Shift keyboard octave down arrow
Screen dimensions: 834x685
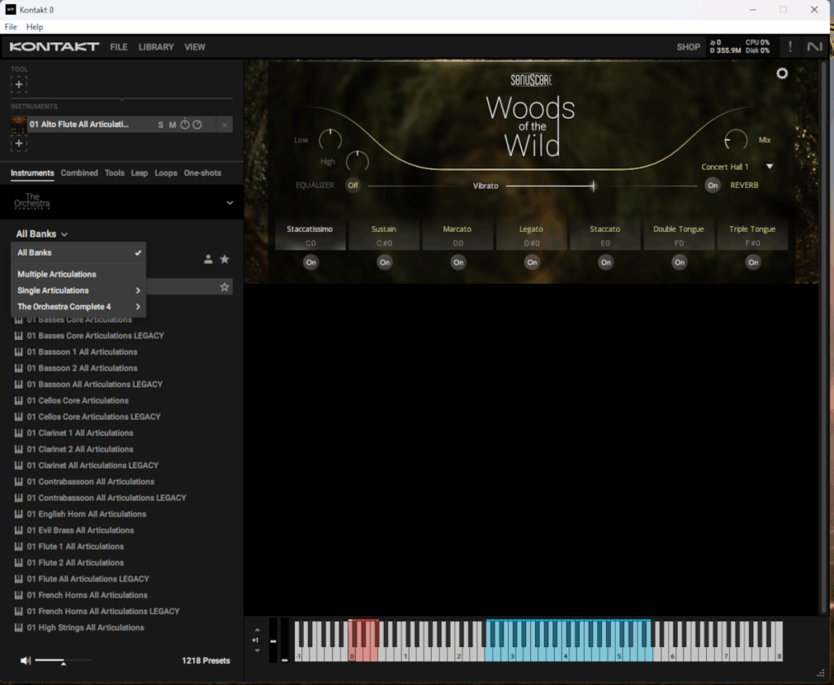tap(257, 651)
